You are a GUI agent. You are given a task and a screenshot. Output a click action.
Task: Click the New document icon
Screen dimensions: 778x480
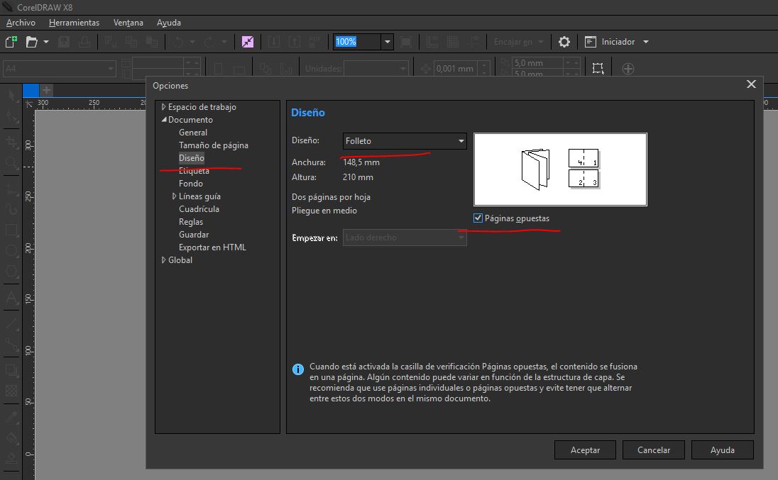(x=11, y=42)
